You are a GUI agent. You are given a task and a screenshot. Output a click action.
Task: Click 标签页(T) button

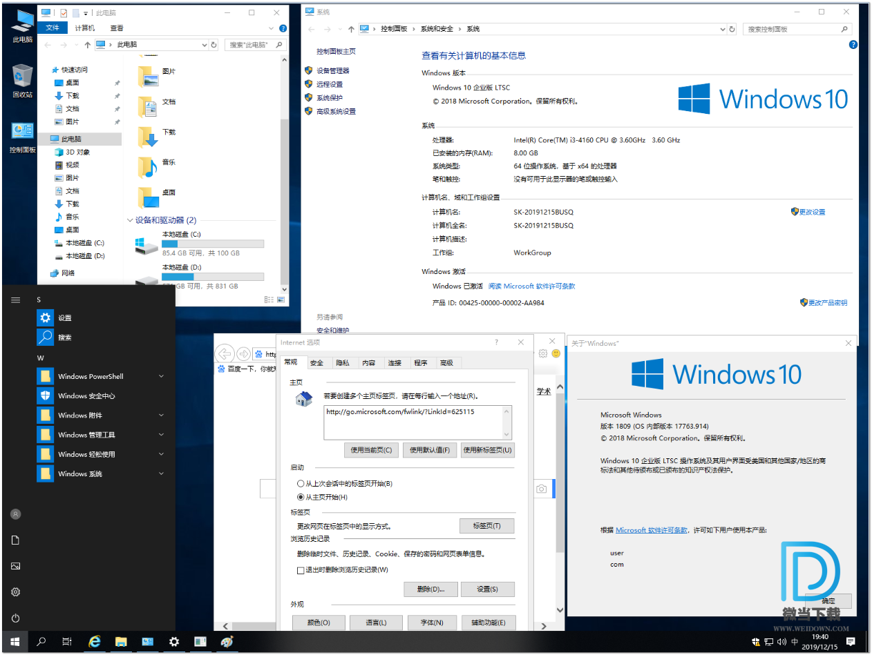(487, 526)
